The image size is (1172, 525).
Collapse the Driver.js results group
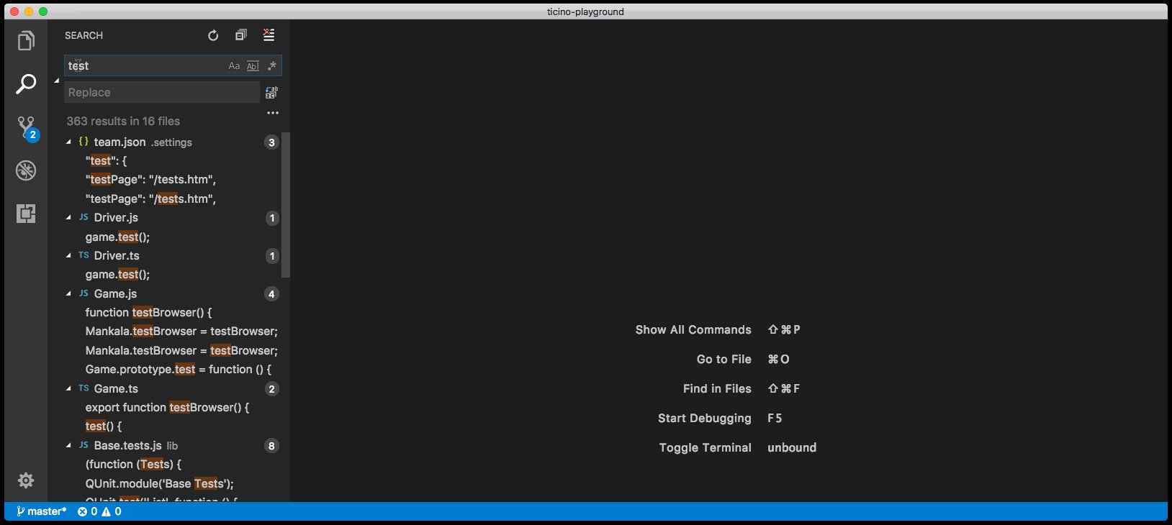coord(69,218)
